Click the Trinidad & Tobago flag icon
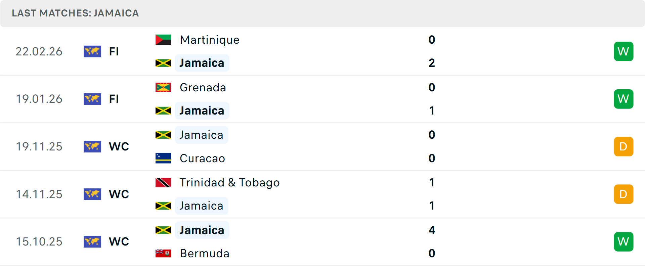The height and width of the screenshot is (266, 645). pos(163,183)
